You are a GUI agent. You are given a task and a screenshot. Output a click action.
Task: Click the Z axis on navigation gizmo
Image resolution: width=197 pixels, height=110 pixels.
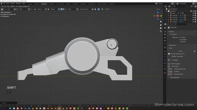pyautogui.click(x=158, y=13)
